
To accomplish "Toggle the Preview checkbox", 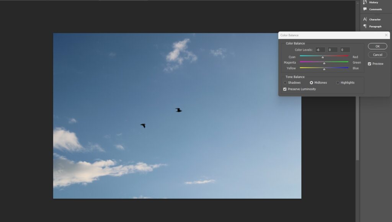I will coord(369,64).
